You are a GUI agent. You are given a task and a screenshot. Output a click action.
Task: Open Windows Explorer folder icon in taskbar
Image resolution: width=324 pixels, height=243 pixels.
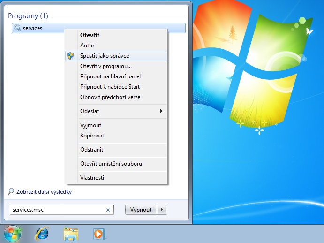[71, 233]
